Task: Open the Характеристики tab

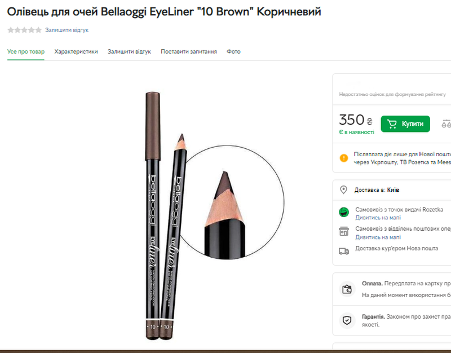Action: [76, 51]
